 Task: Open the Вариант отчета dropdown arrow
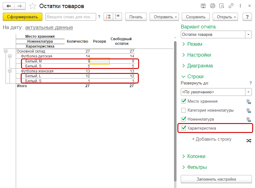[248, 35]
